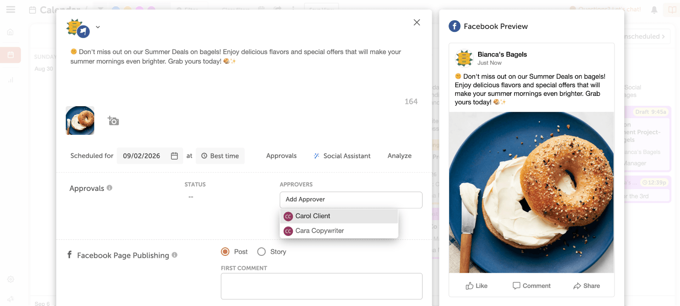Open the calendar date picker icon
680x306 pixels.
pos(174,156)
